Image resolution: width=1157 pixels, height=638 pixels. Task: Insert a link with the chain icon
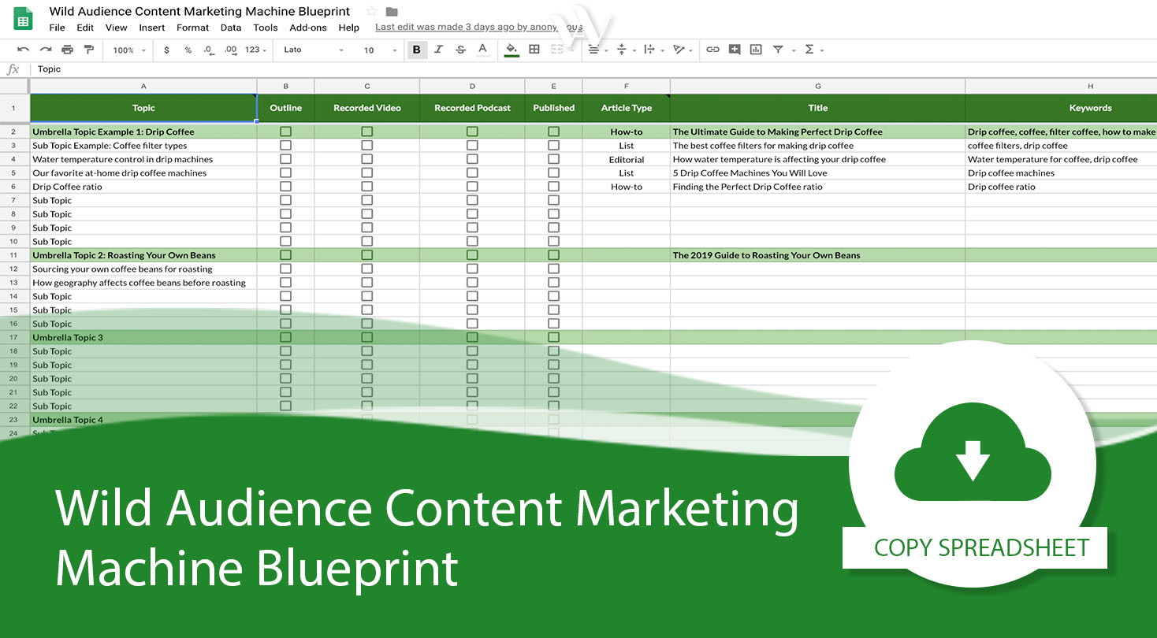(712, 50)
